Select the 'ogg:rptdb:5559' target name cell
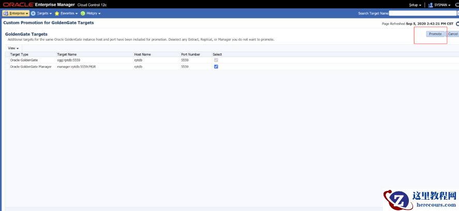The image size is (459, 211). [69, 60]
